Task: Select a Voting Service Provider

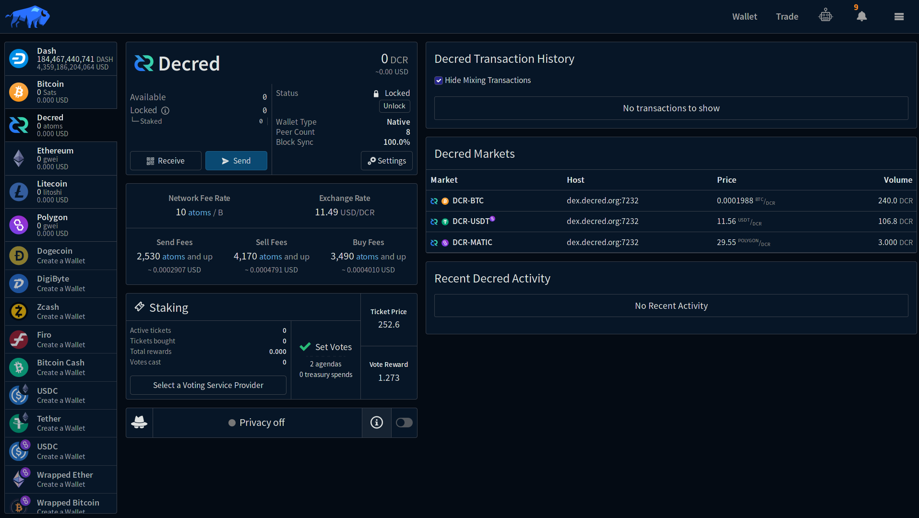Action: 208,385
